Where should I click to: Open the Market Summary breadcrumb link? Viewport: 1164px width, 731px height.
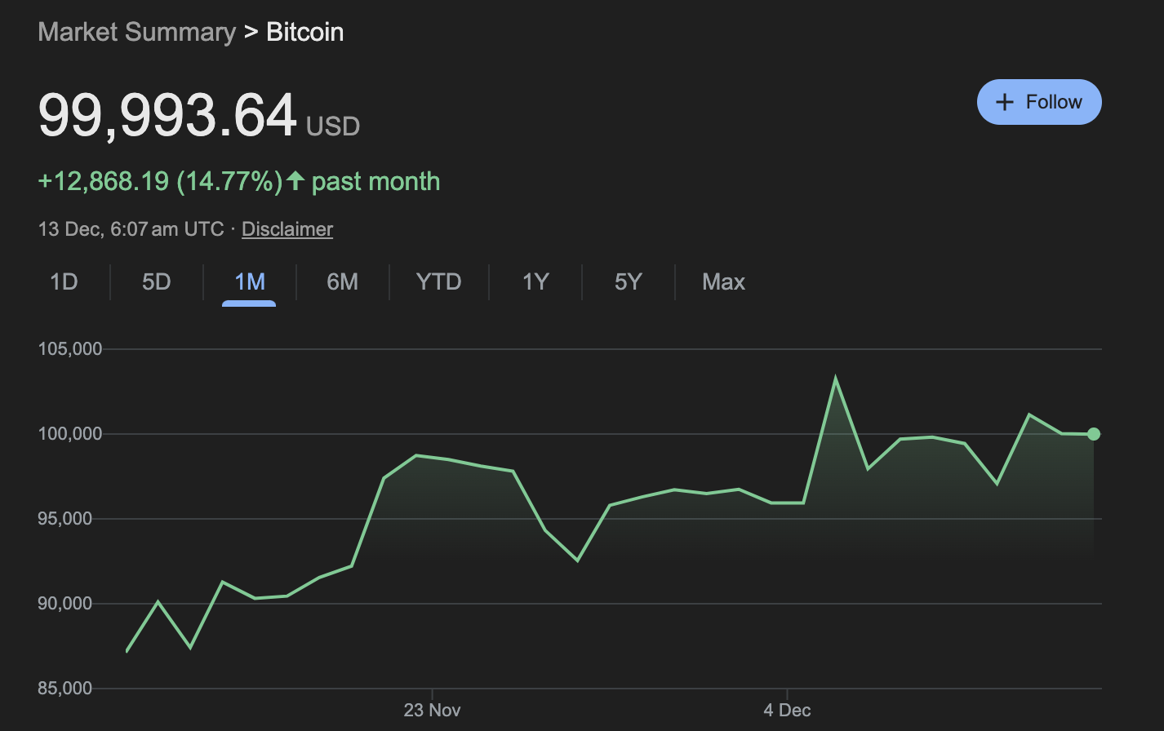coord(137,32)
